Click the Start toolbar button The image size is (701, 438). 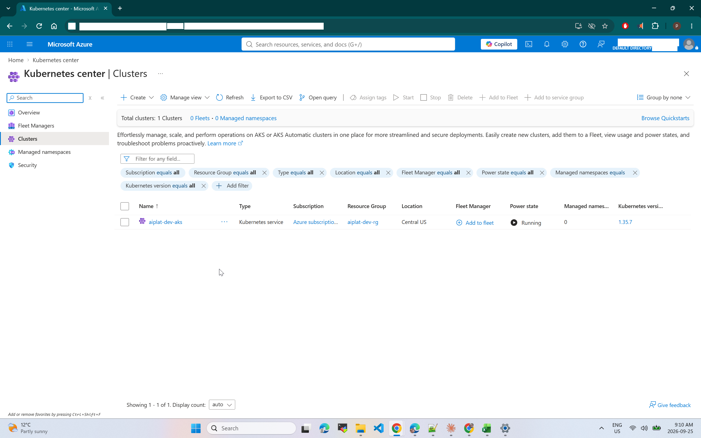(x=403, y=98)
